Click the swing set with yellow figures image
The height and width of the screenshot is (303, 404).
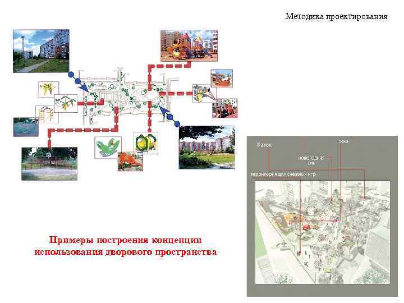click(x=66, y=103)
